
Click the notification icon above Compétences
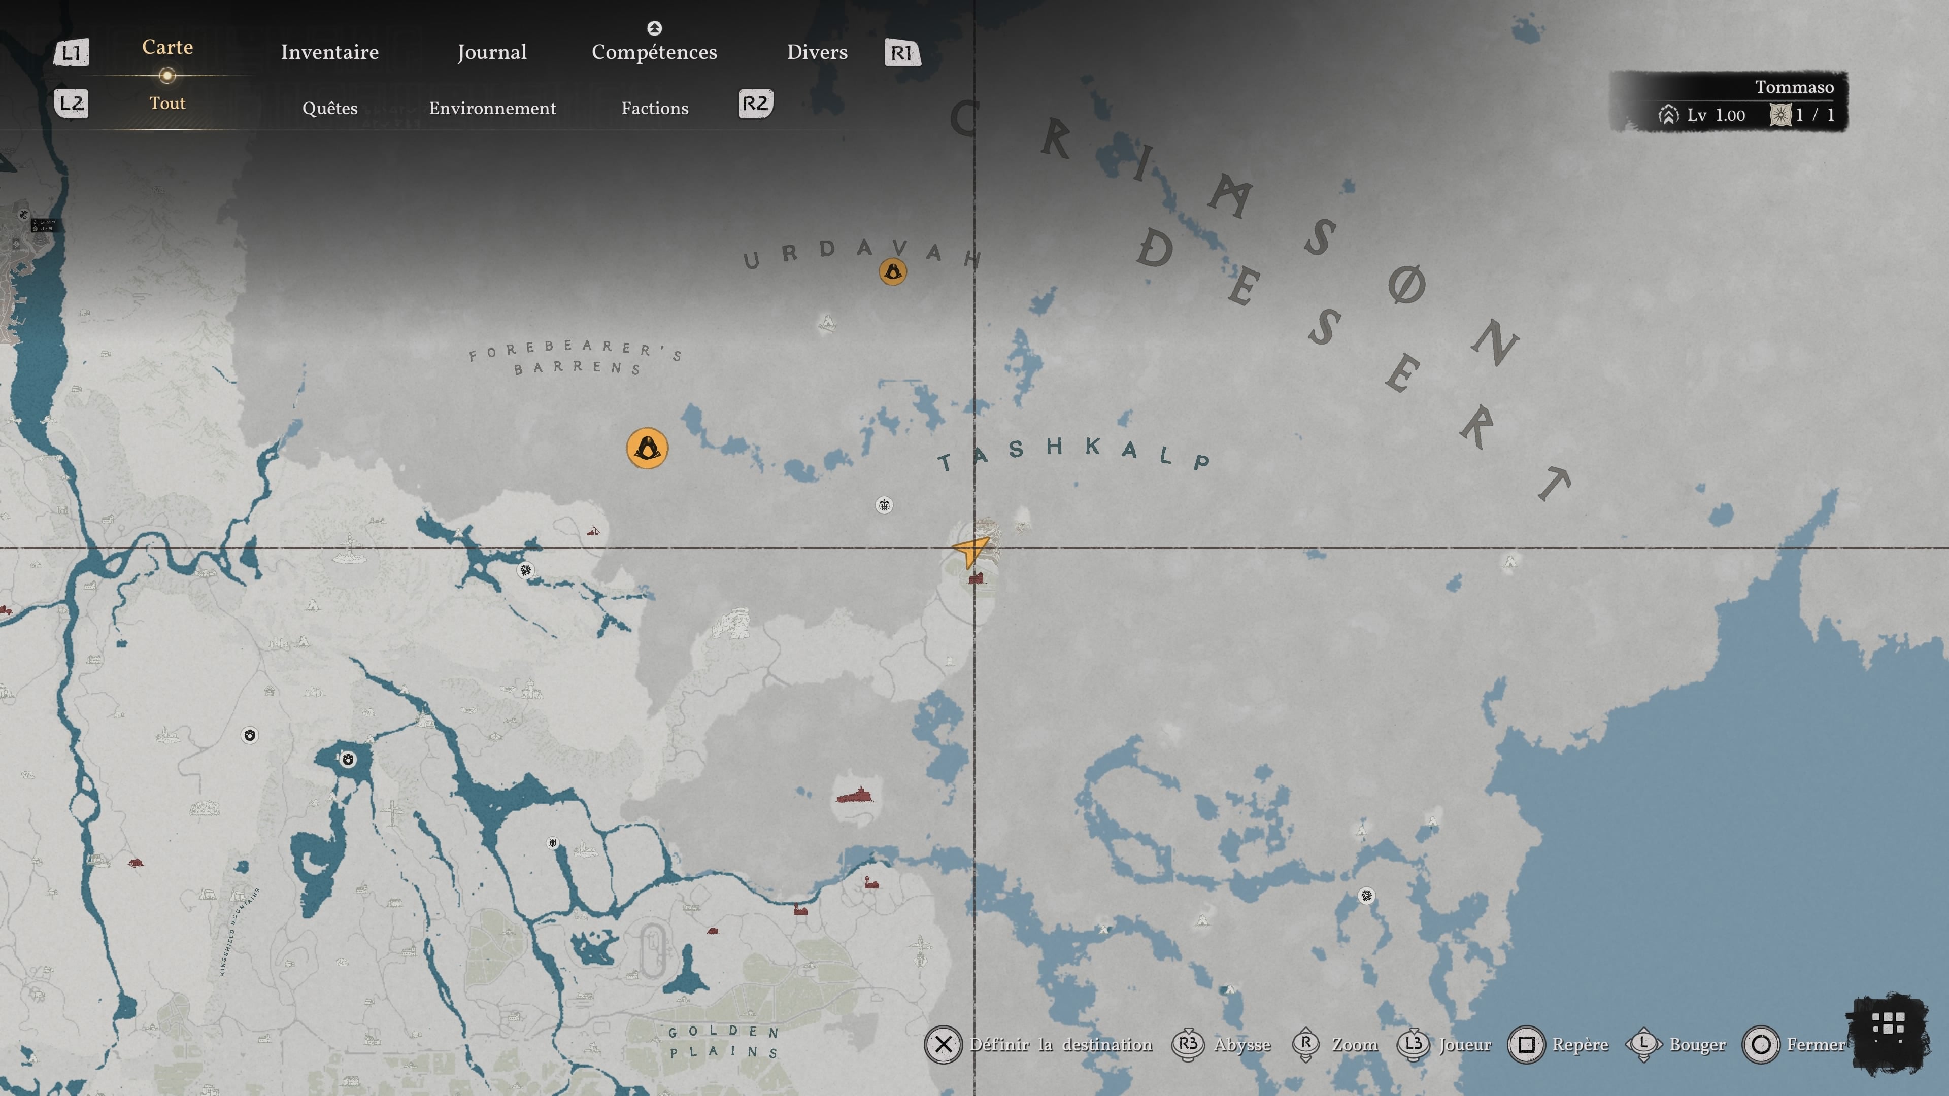point(654,28)
